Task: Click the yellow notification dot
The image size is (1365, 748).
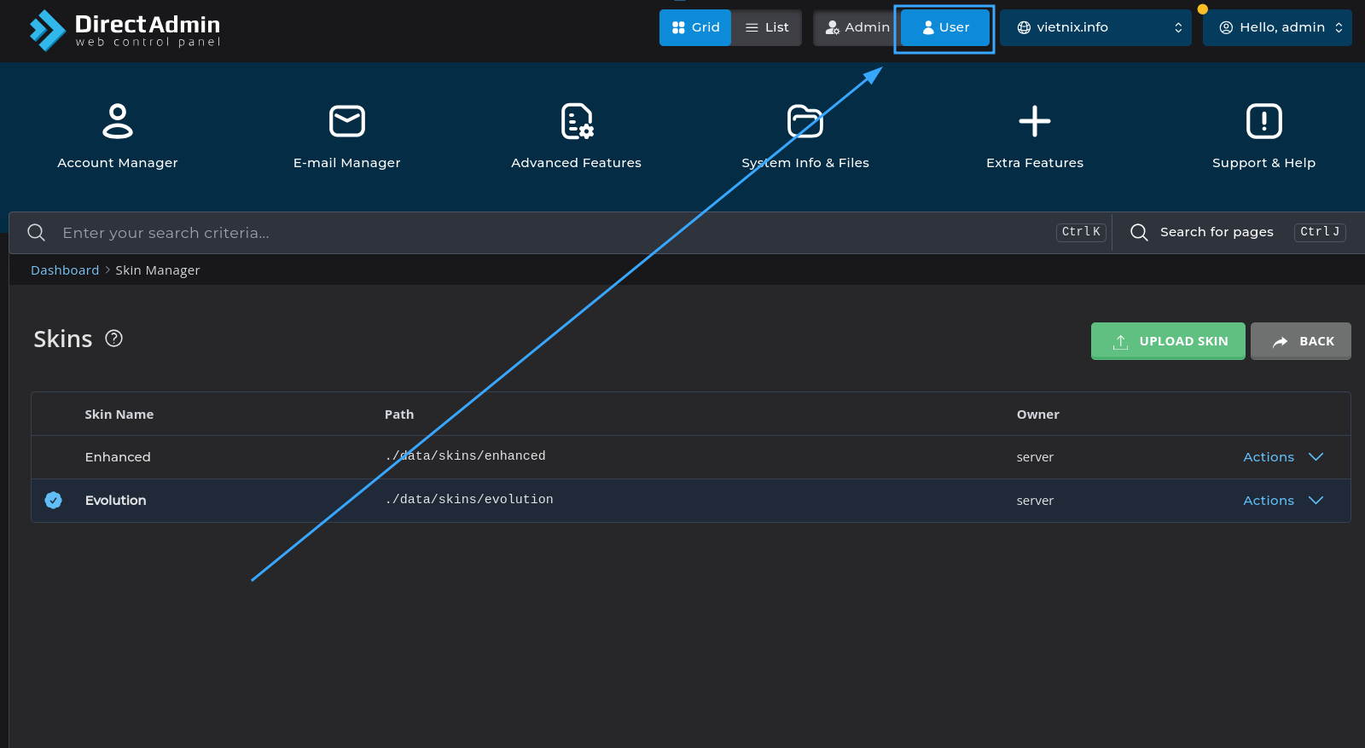Action: coord(1203,9)
